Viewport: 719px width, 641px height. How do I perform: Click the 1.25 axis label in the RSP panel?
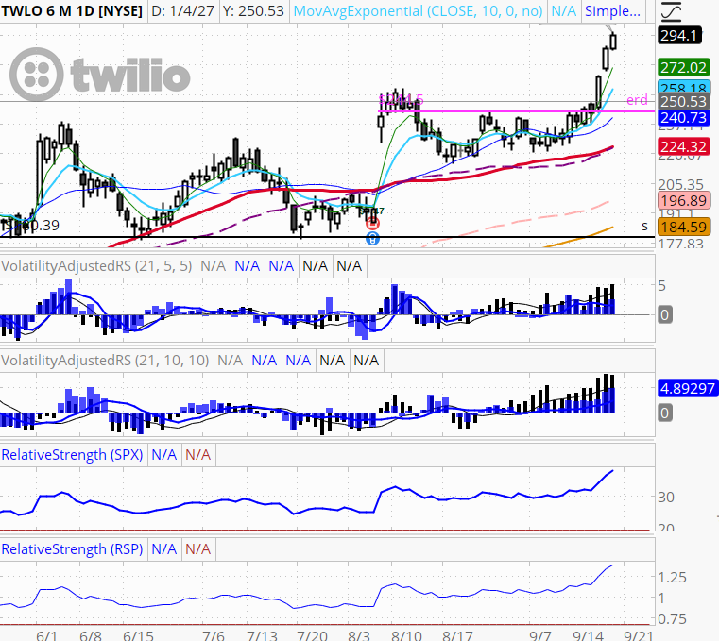672,578
